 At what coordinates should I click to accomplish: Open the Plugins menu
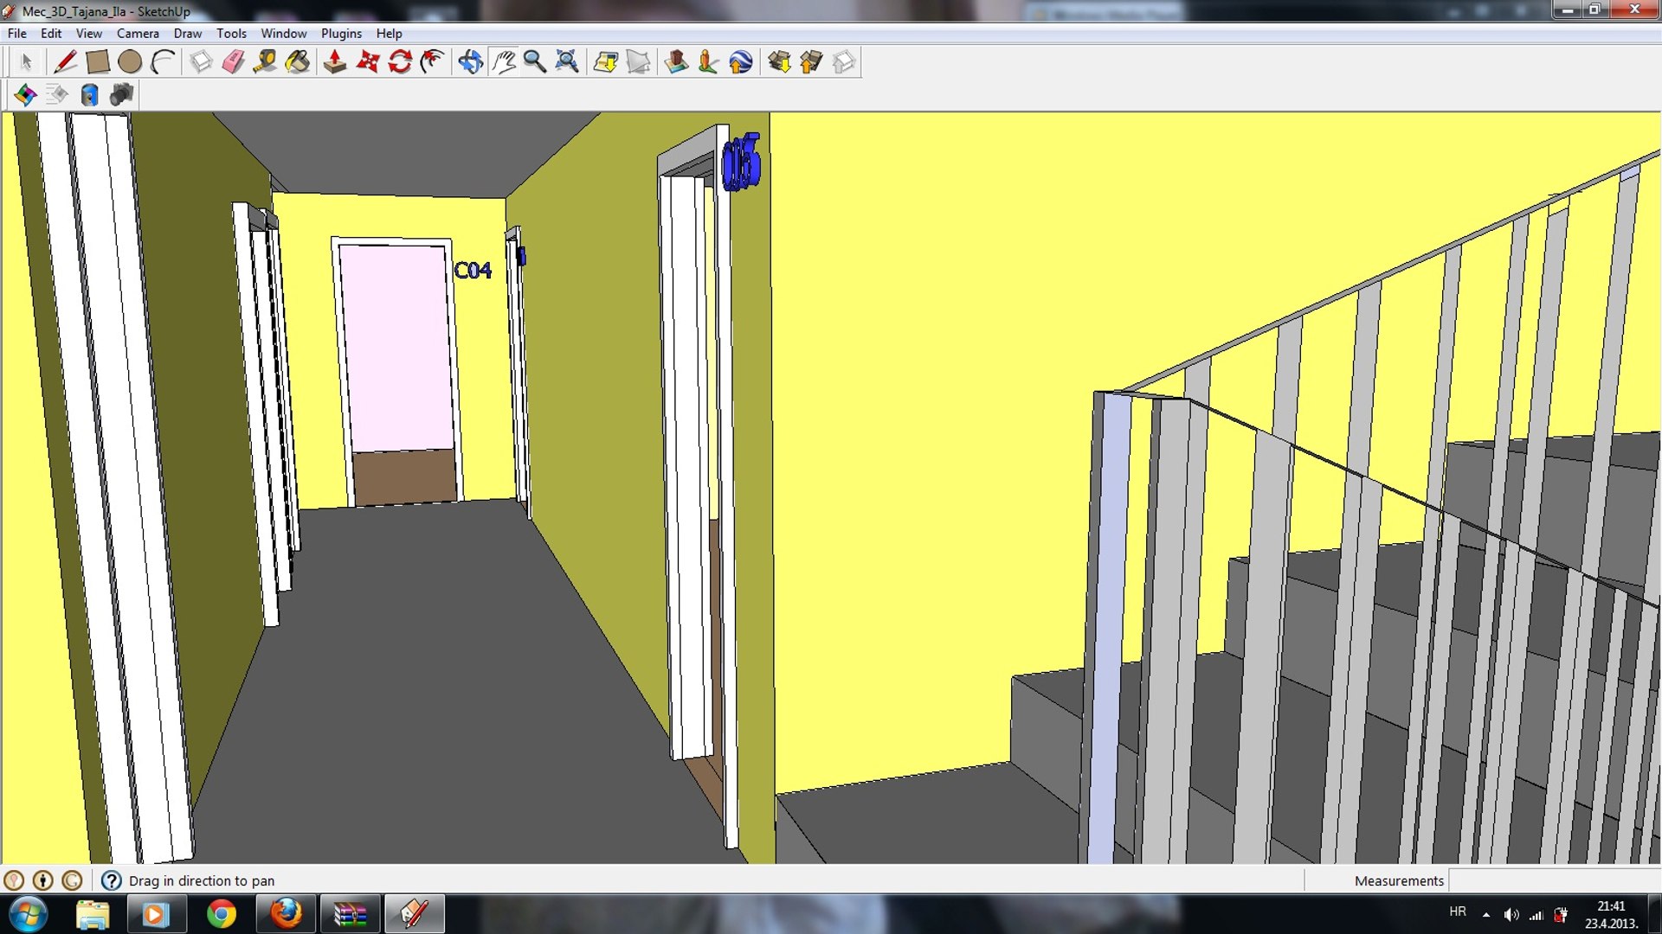point(341,34)
